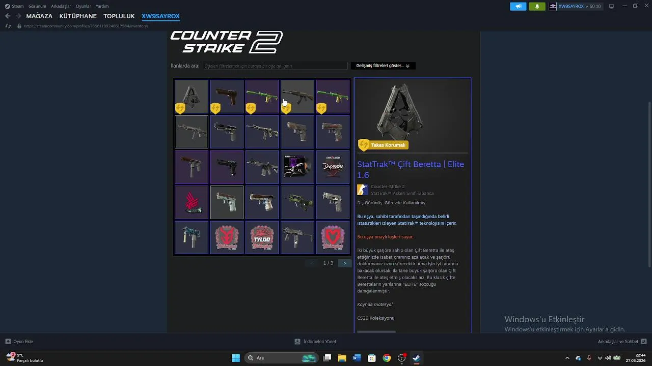652x366 pixels.
Task: Open the volume control in system tray
Action: pyautogui.click(x=608, y=358)
